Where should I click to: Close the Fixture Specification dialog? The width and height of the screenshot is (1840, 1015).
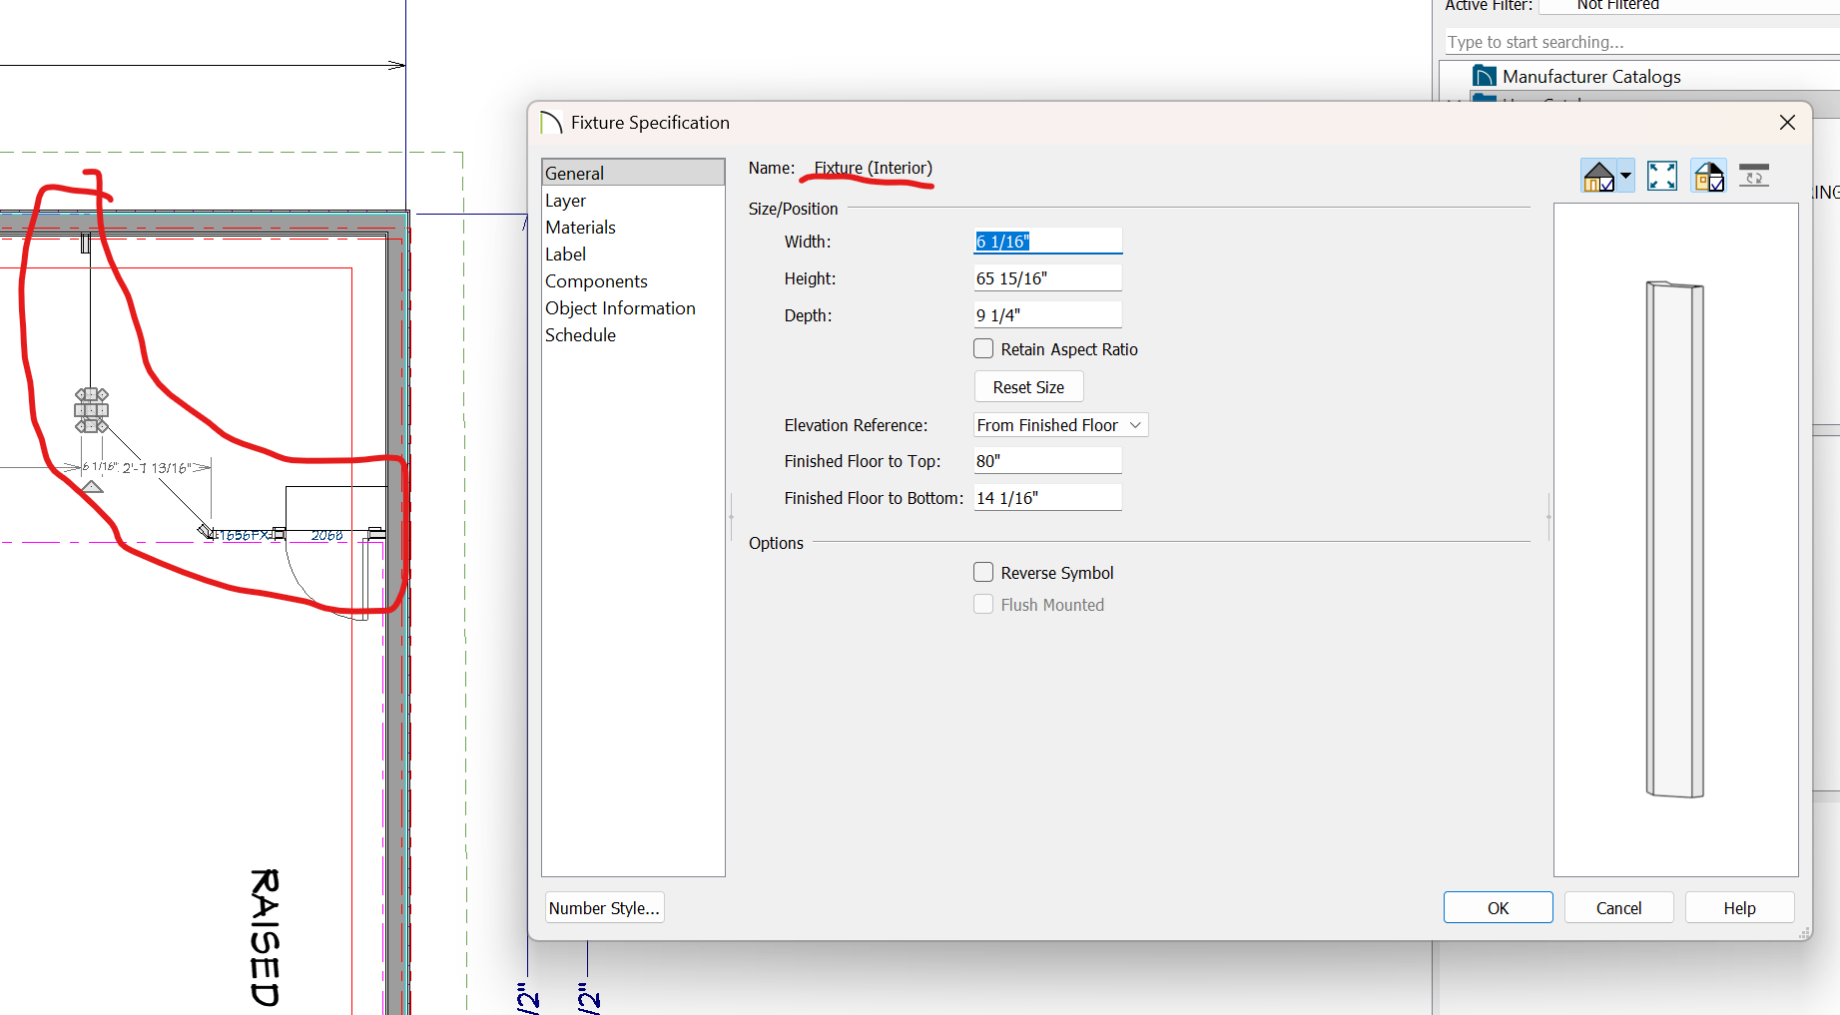click(x=1787, y=122)
